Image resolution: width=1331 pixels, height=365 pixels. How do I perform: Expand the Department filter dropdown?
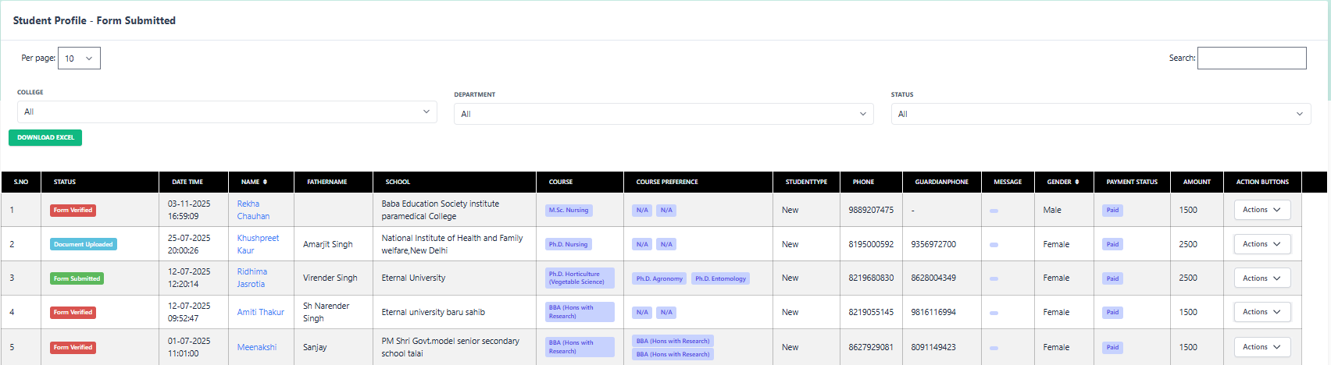664,114
